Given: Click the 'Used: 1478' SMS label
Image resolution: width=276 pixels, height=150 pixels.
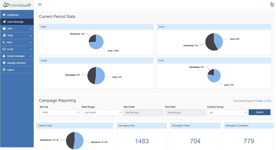Looking at the screenshot, I should point(113,51).
